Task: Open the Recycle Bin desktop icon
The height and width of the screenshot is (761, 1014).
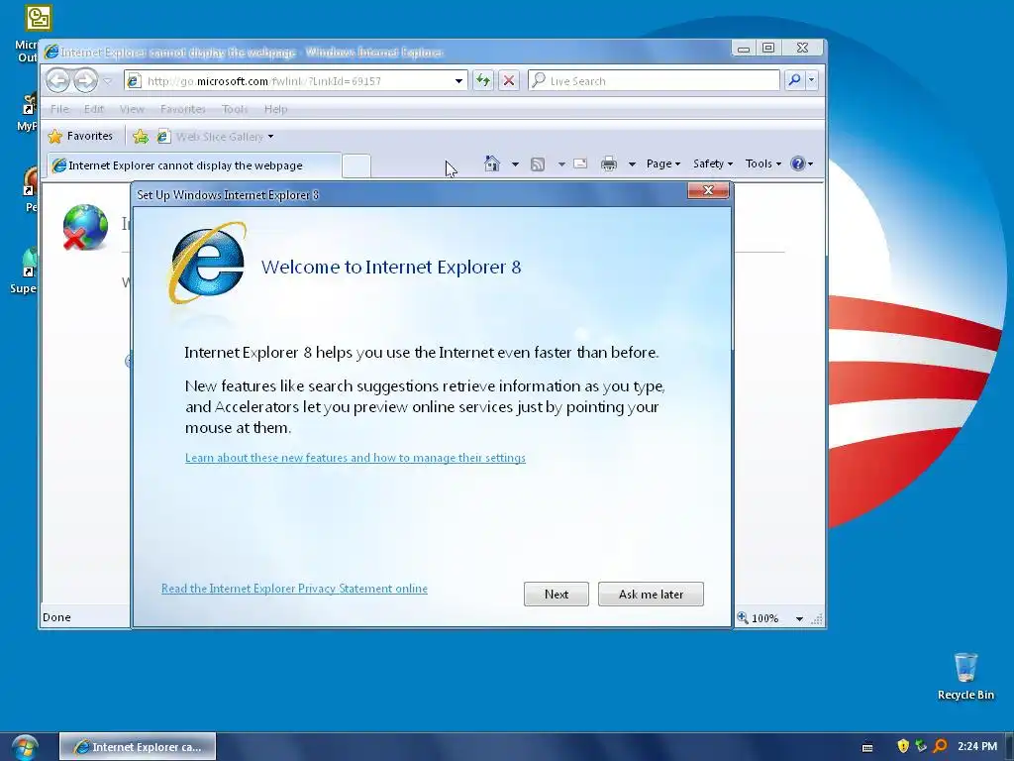Action: 965,676
